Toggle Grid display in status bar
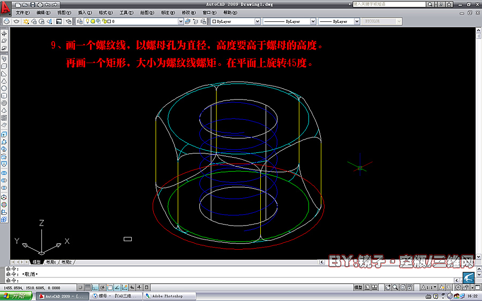482x301 pixels. [88, 288]
